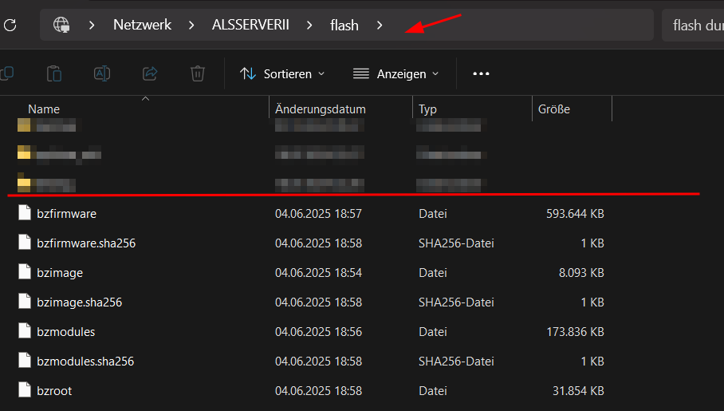The height and width of the screenshot is (411, 724).
Task: Expand chevron after the globe icon
Action: point(92,25)
